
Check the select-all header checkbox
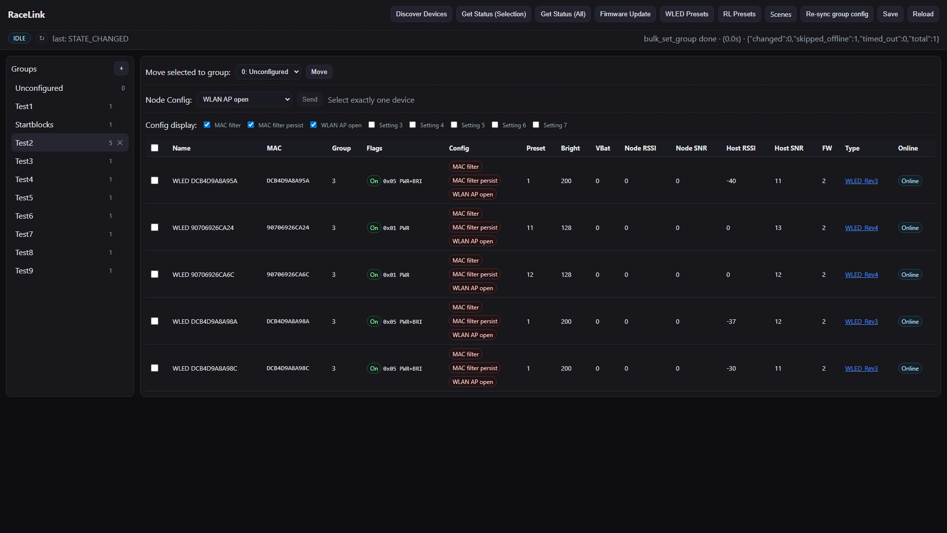(x=155, y=148)
